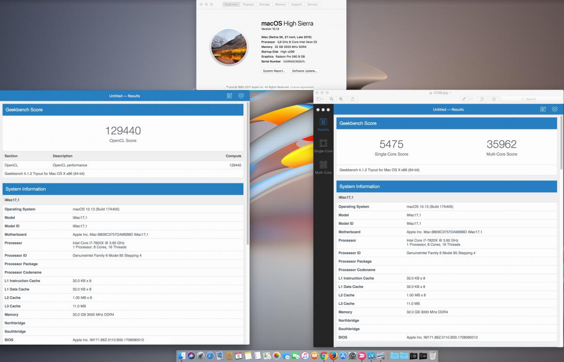Open Trash in the Dock
This screenshot has height=362, width=564.
click(432, 356)
